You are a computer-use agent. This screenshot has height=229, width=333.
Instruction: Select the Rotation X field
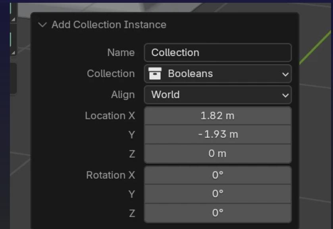(x=218, y=175)
